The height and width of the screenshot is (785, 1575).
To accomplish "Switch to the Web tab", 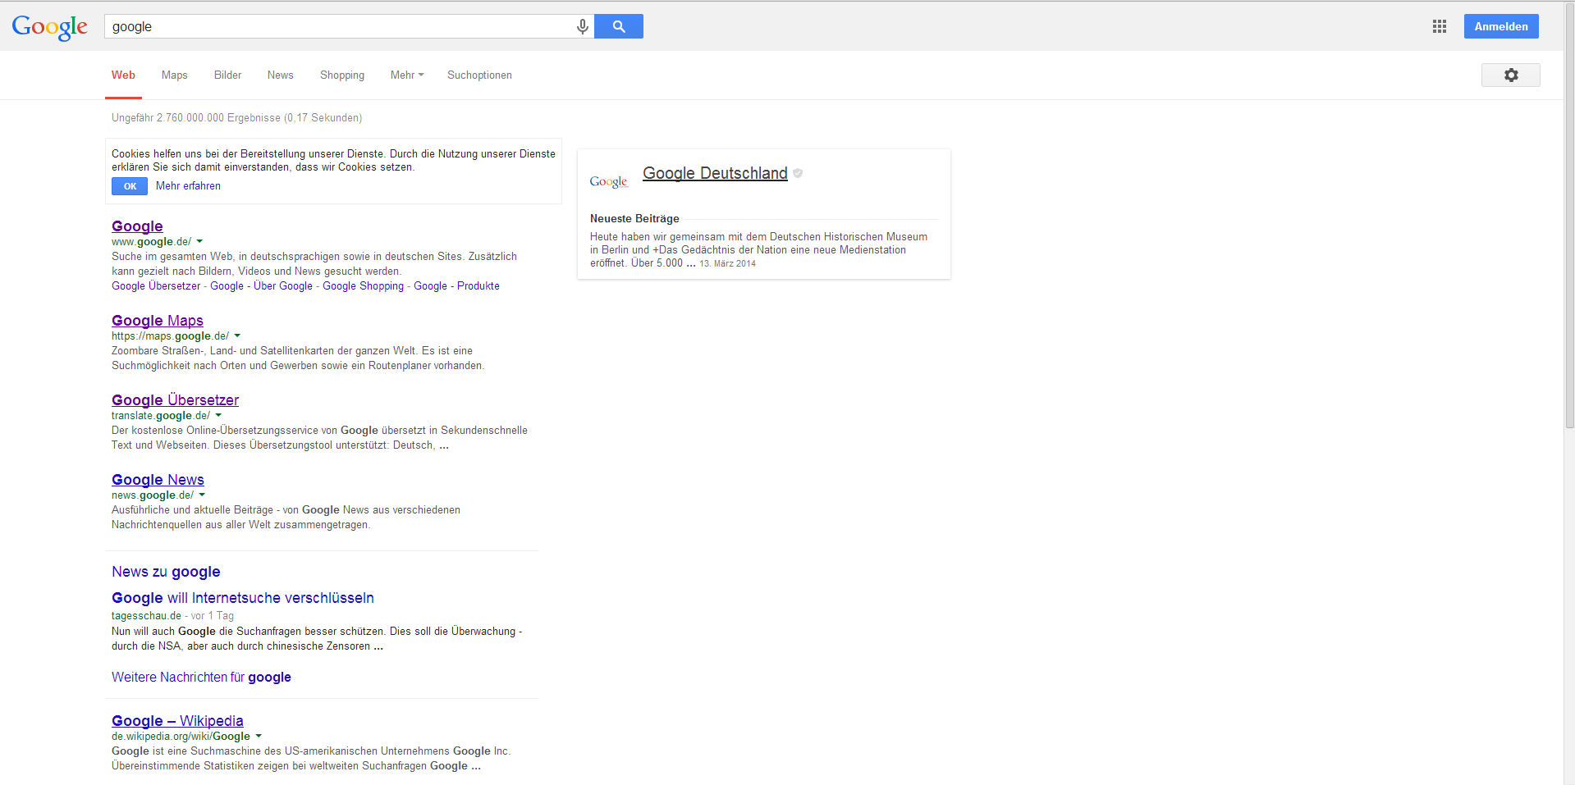I will pos(123,75).
